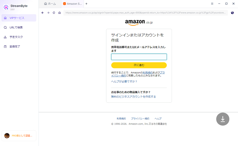Select the Amazon S... tab
The width and height of the screenshot is (238, 146).
click(72, 4)
